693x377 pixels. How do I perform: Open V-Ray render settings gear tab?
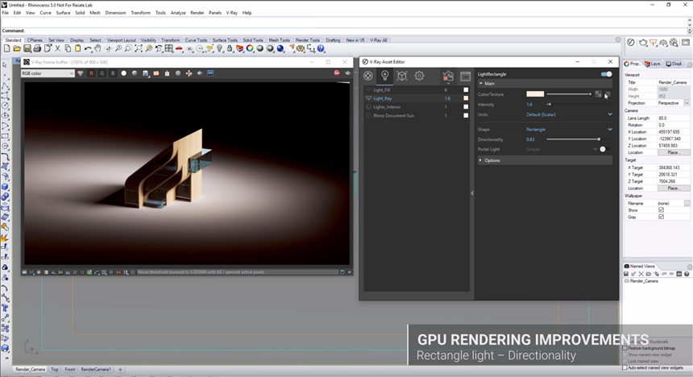pos(419,76)
